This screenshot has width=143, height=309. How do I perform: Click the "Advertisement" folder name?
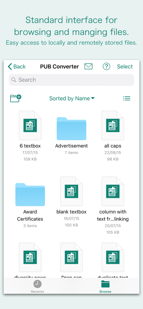coord(71,146)
